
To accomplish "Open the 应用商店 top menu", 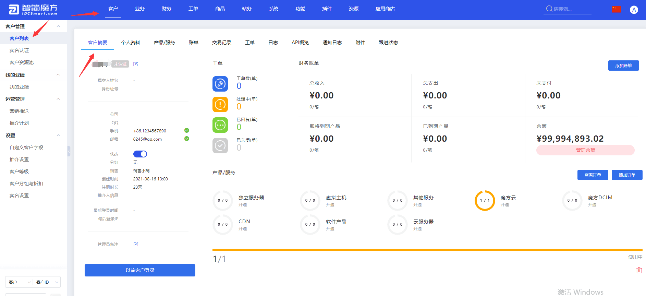I will 385,9.
